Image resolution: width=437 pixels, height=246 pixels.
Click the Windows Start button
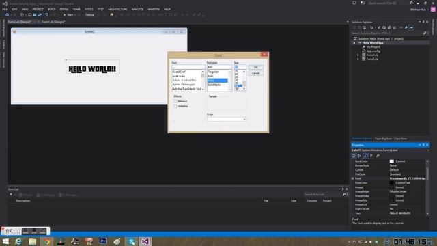[x=5, y=241]
